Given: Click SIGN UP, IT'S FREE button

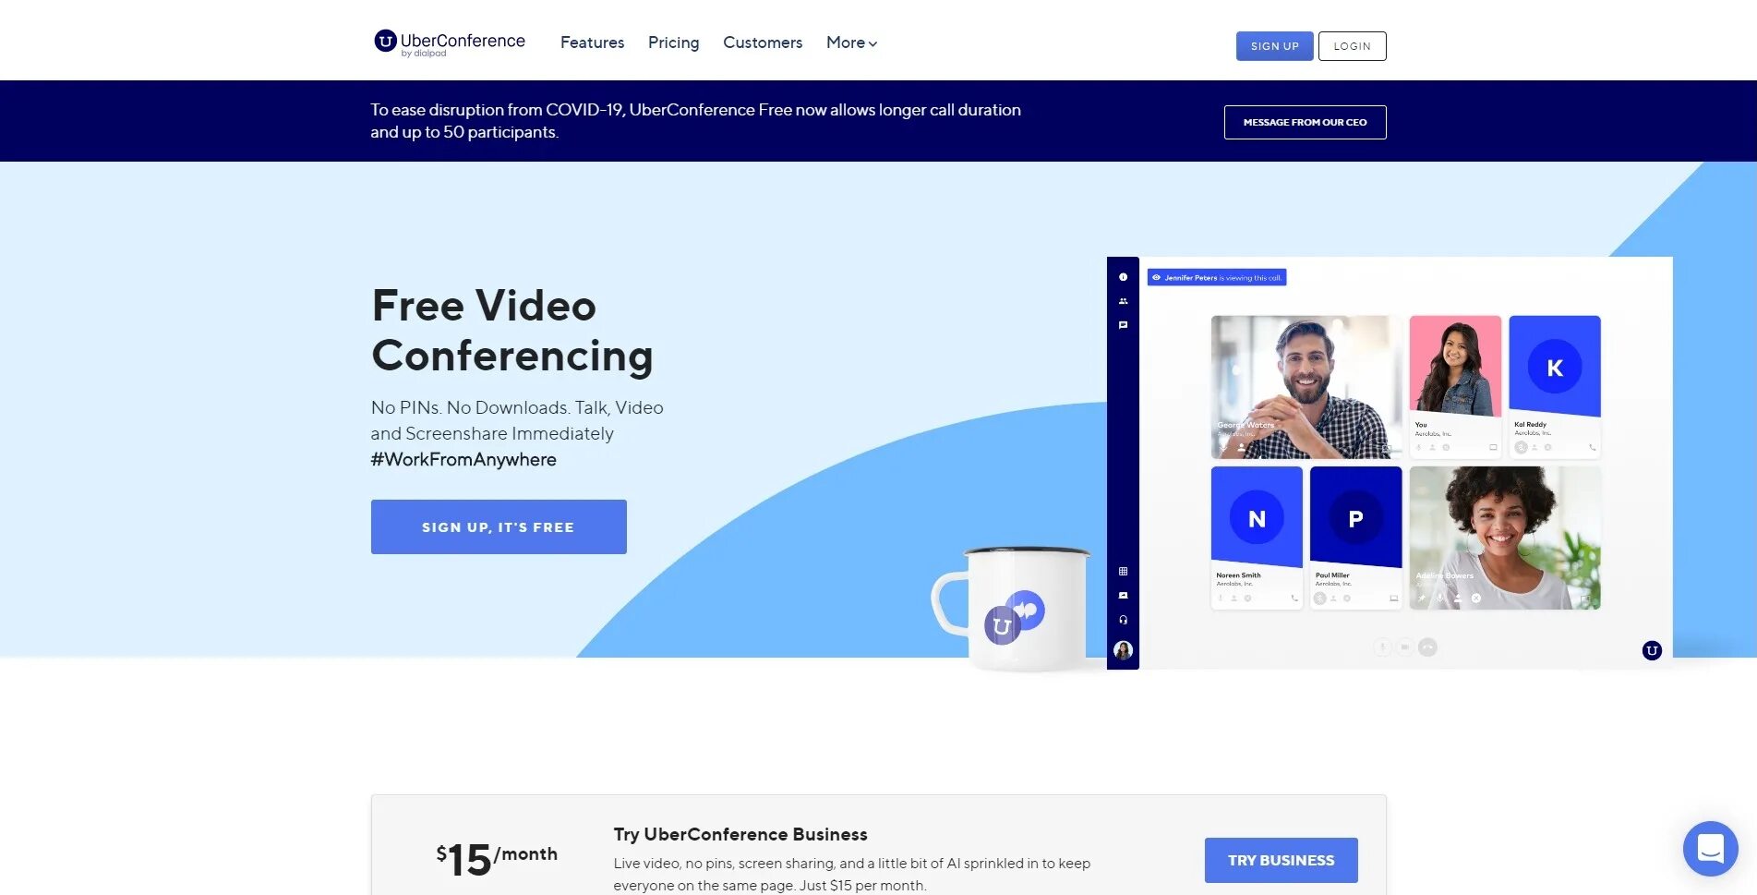Looking at the screenshot, I should [x=499, y=527].
